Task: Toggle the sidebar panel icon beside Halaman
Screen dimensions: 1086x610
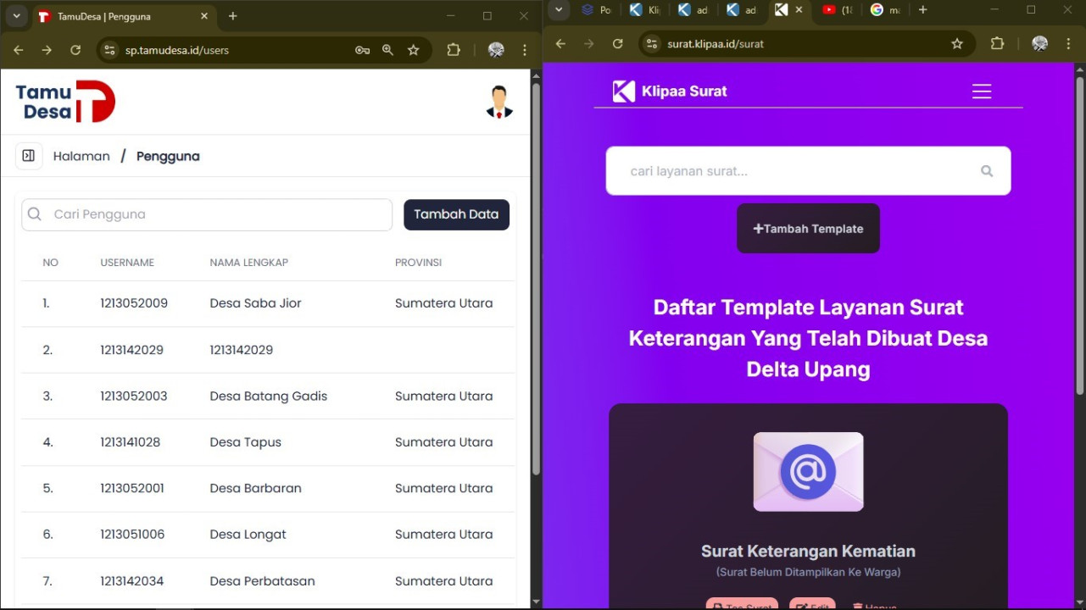Action: (29, 156)
